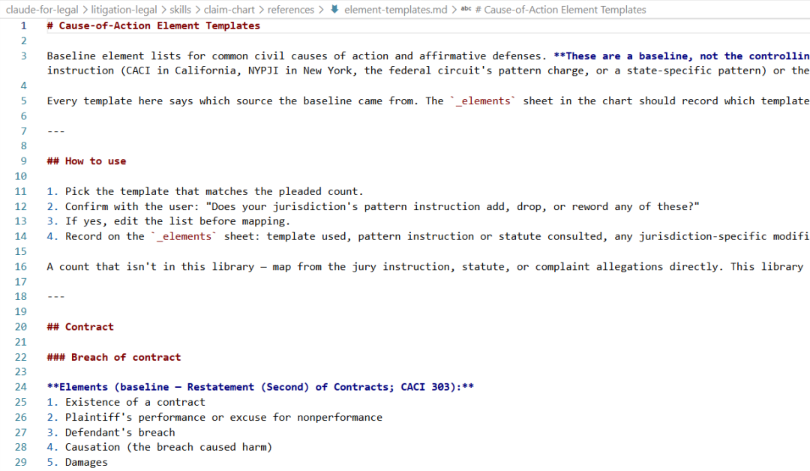Click the horizontal rule '---' on line 18
The height and width of the screenshot is (471, 810).
click(55, 297)
